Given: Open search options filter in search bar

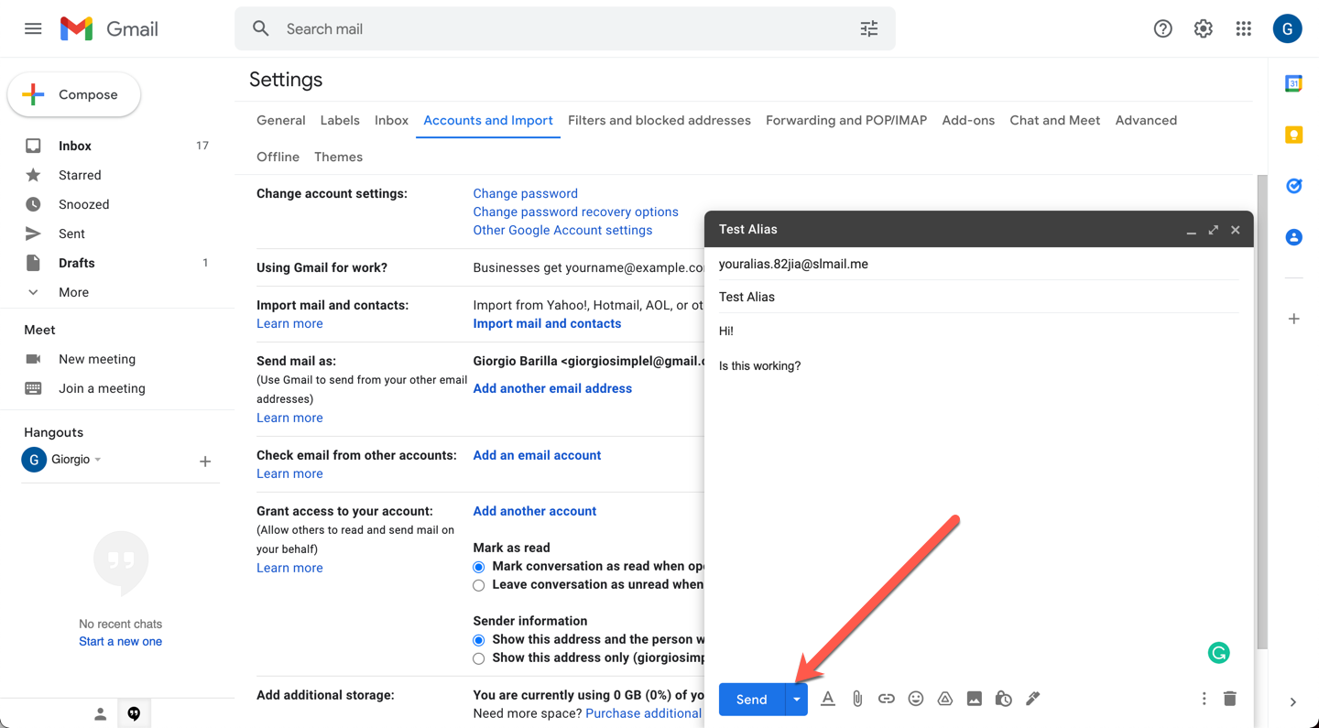Looking at the screenshot, I should tap(868, 29).
